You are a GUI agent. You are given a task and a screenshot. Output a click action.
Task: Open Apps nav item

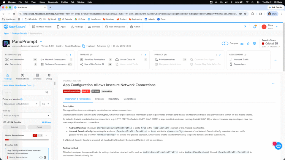[x=61, y=27]
